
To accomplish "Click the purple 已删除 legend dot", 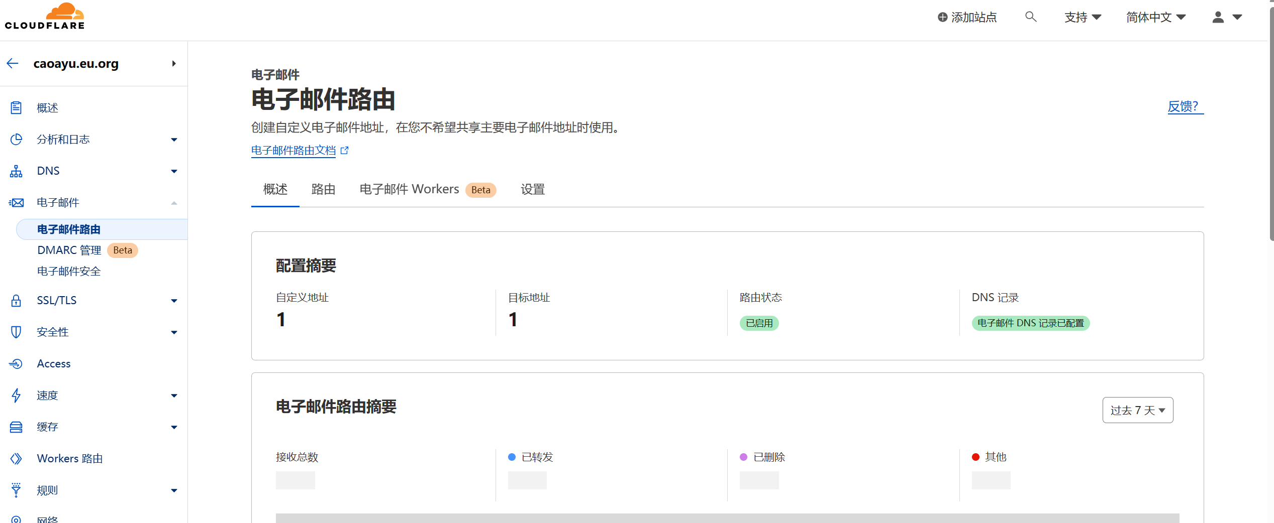I will 744,457.
